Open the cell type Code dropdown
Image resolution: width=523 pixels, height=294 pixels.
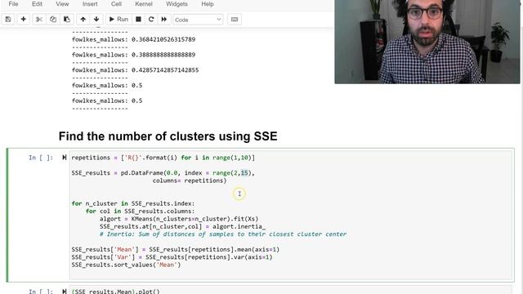[198, 20]
